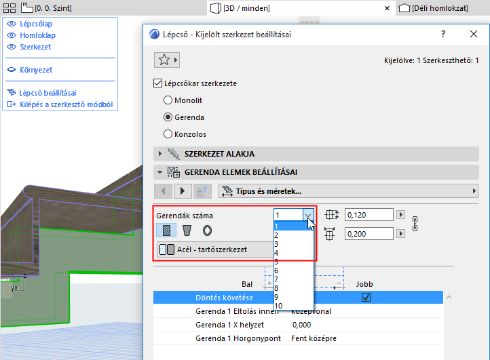Open arrow next to 0,200 field
This screenshot has height=360, width=490.
pos(400,234)
